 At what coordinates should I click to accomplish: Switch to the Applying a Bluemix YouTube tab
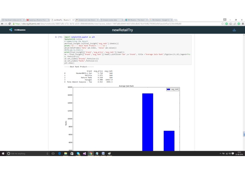pos(37,20)
